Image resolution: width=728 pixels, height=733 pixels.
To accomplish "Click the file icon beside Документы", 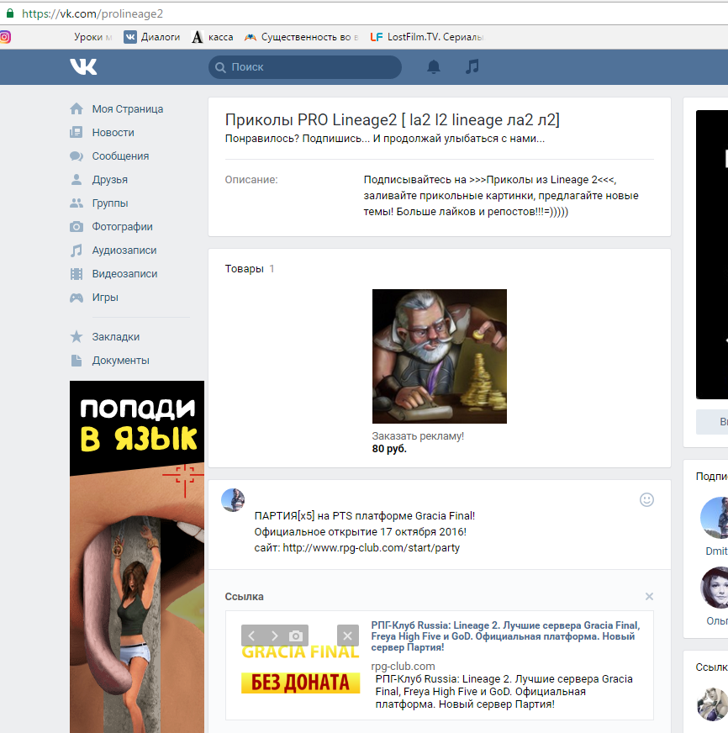I will tap(76, 361).
